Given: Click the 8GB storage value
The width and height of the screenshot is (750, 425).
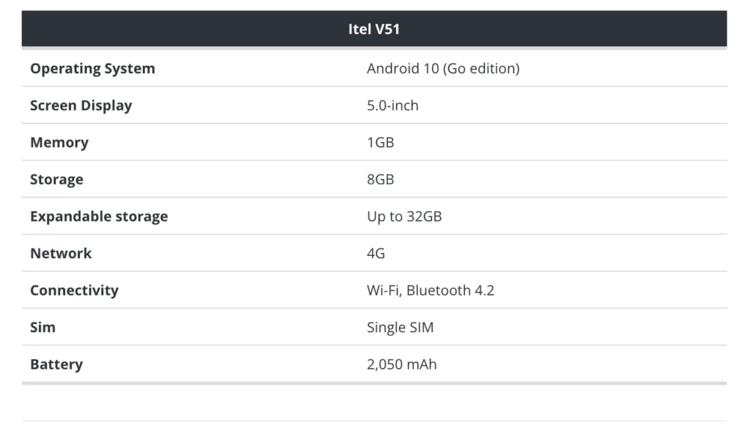Looking at the screenshot, I should click(x=380, y=179).
